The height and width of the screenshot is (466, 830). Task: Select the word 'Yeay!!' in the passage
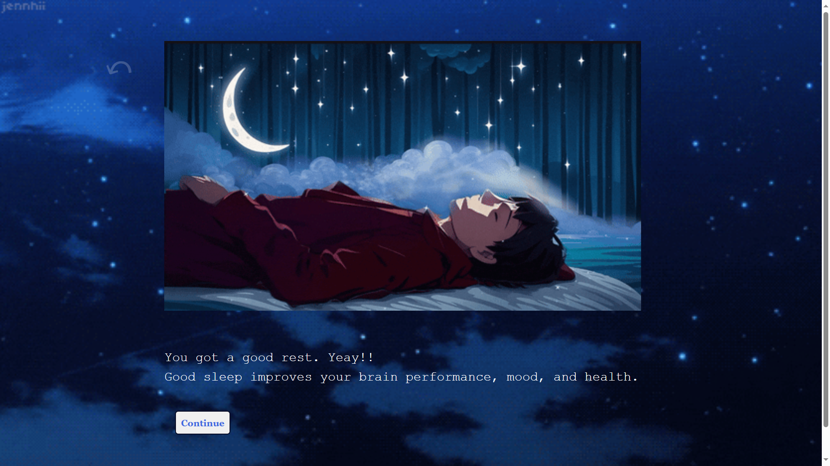[x=351, y=358]
